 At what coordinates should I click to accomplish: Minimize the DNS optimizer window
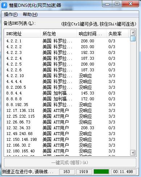click(107, 4)
